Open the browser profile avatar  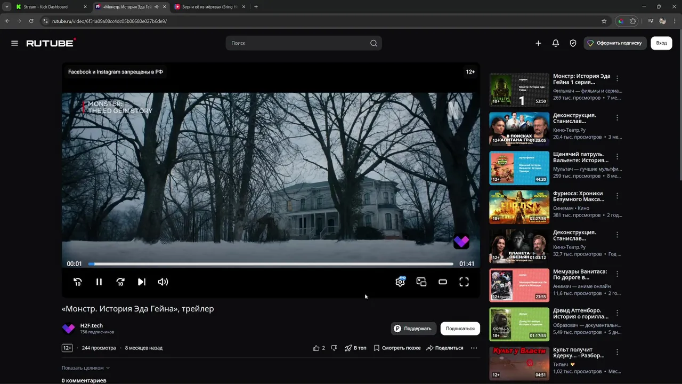point(662,21)
